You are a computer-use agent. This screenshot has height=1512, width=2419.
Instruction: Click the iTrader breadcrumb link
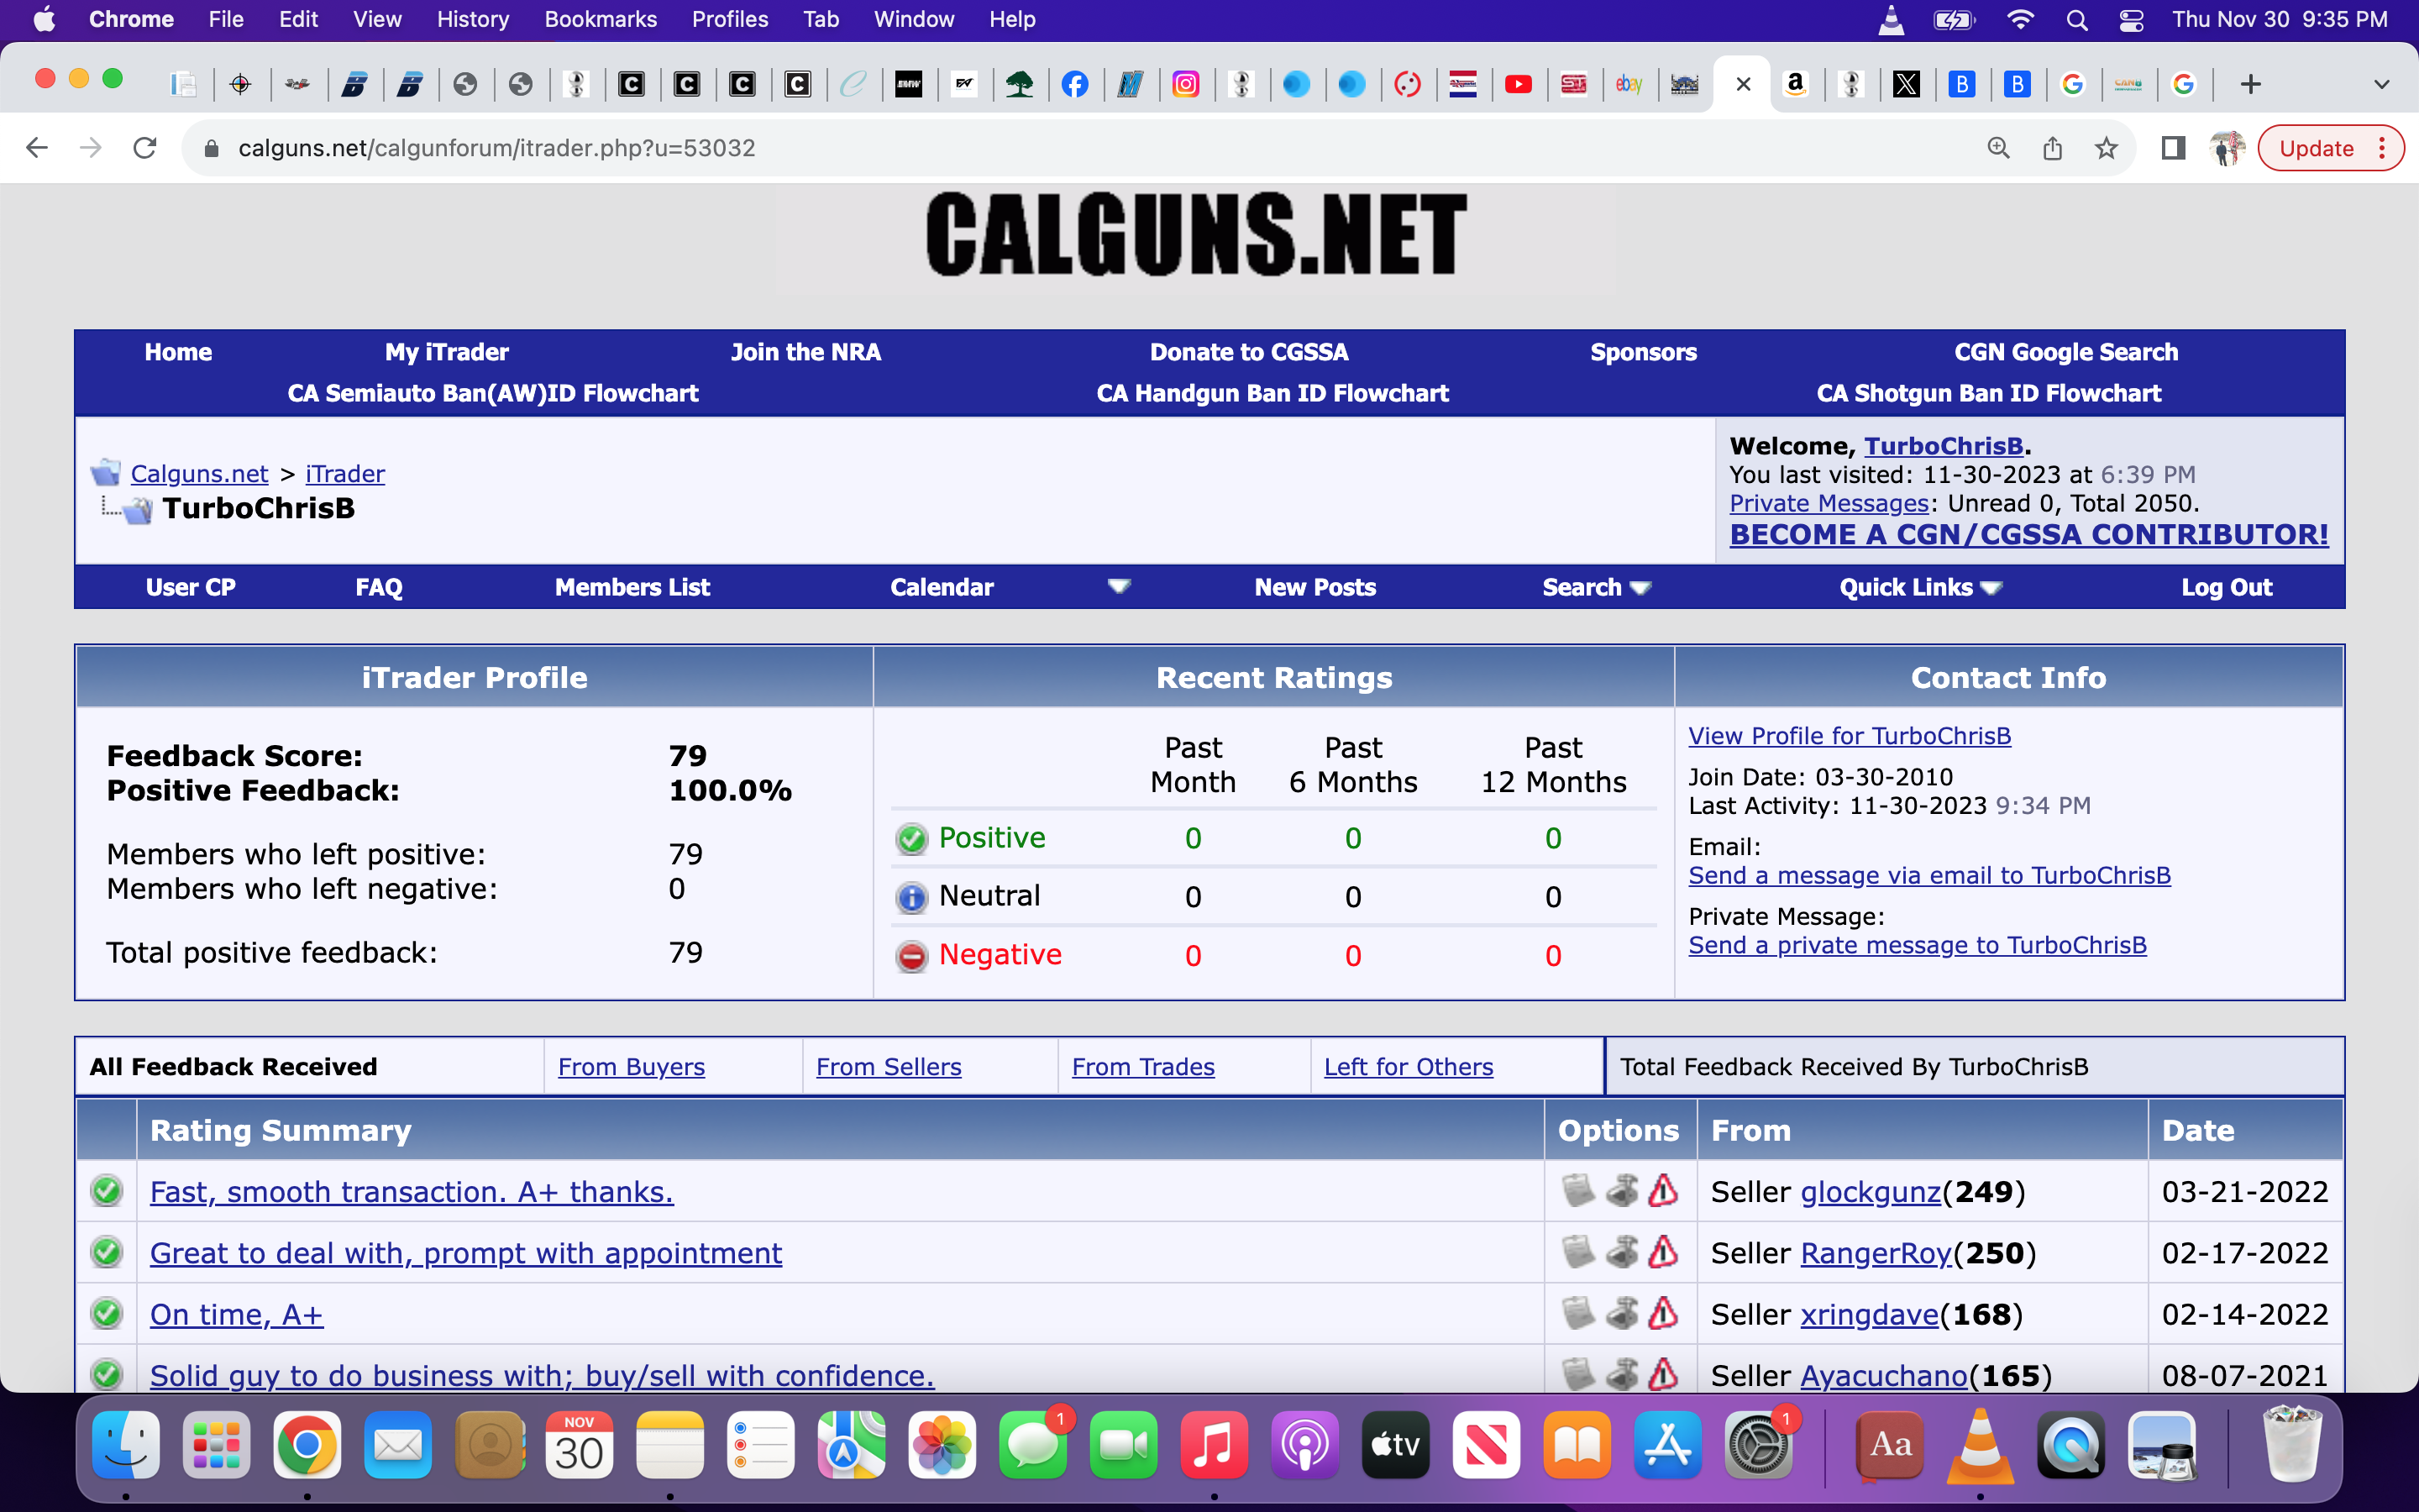point(345,474)
